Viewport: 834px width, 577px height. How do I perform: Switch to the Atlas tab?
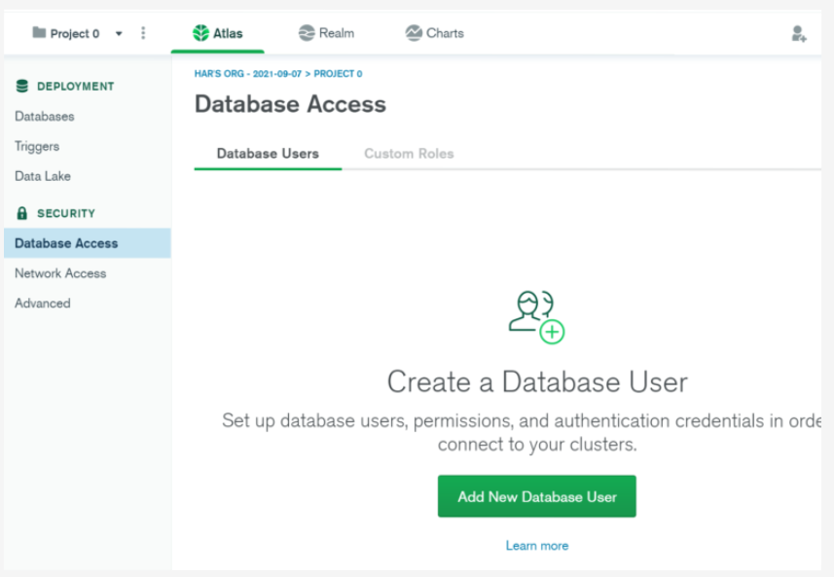click(x=218, y=33)
